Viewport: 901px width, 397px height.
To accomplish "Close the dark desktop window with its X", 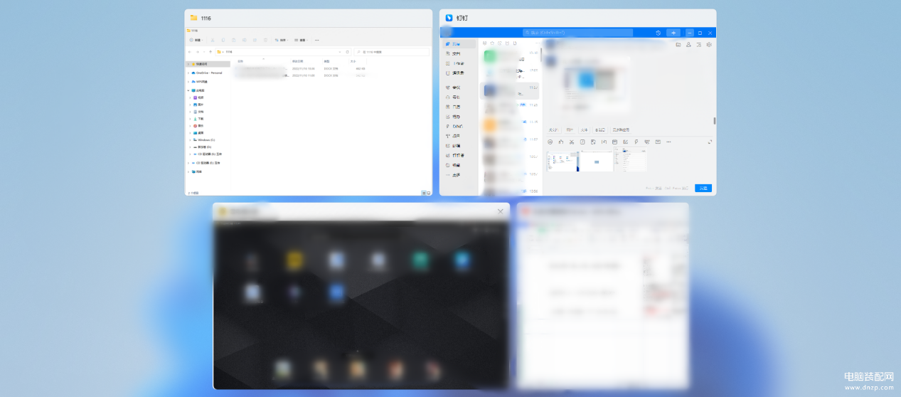I will [501, 211].
